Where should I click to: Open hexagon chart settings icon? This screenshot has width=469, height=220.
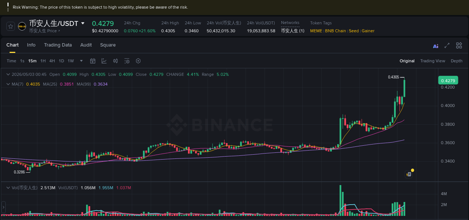pyautogui.click(x=138, y=61)
